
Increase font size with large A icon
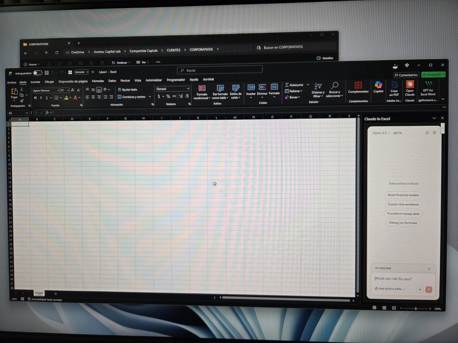click(x=73, y=90)
